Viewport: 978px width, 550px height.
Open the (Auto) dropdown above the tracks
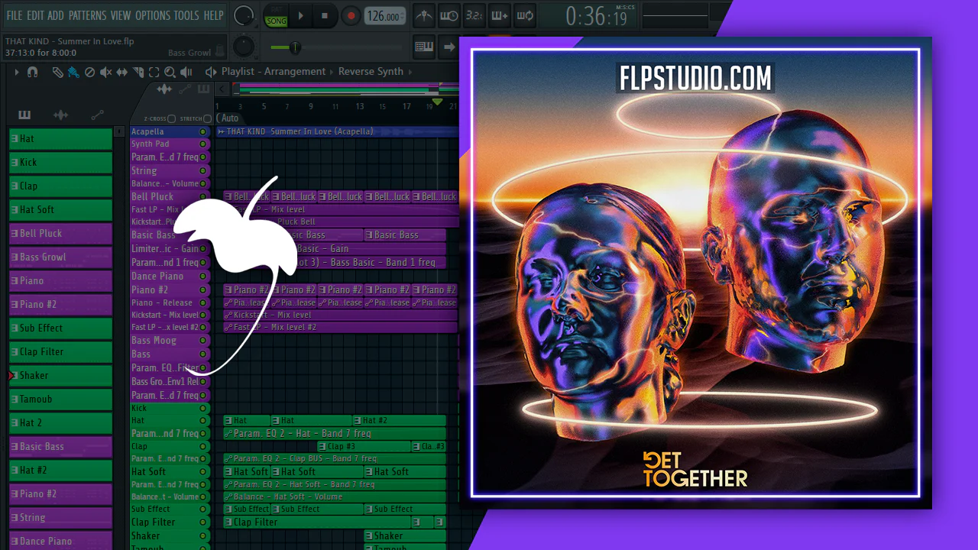tap(228, 118)
